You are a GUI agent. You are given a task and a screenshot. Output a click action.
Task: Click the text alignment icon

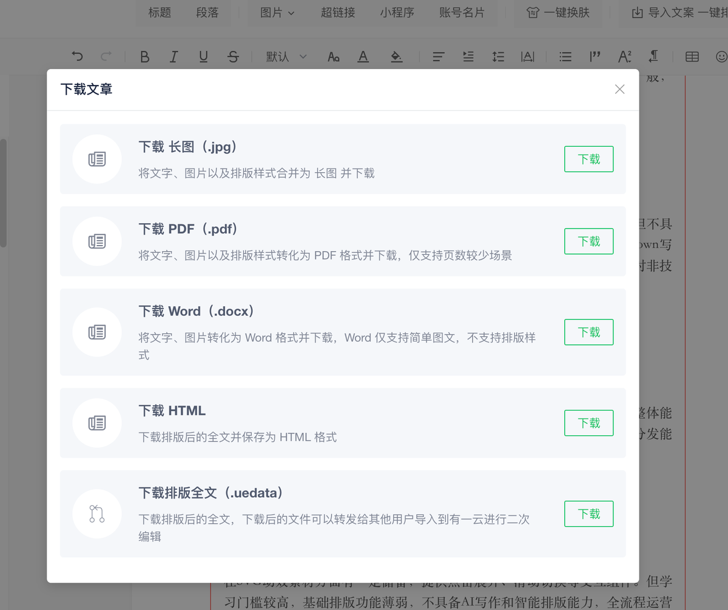439,56
